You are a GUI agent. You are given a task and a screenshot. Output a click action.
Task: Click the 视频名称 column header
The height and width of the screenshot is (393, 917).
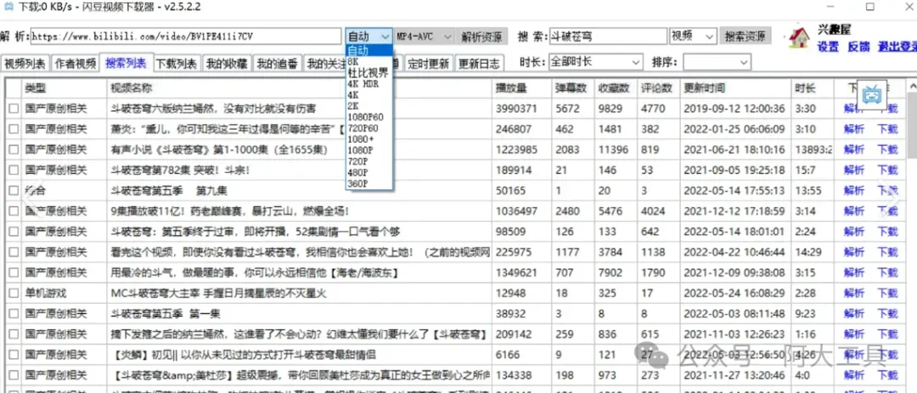(300, 88)
